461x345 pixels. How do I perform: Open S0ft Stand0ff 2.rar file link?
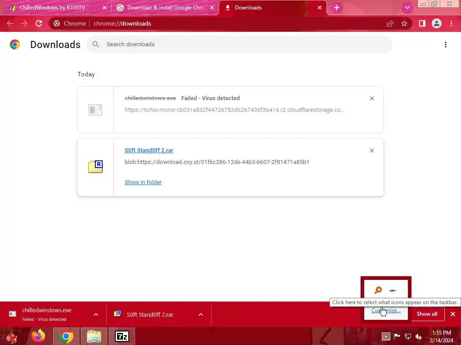click(149, 150)
